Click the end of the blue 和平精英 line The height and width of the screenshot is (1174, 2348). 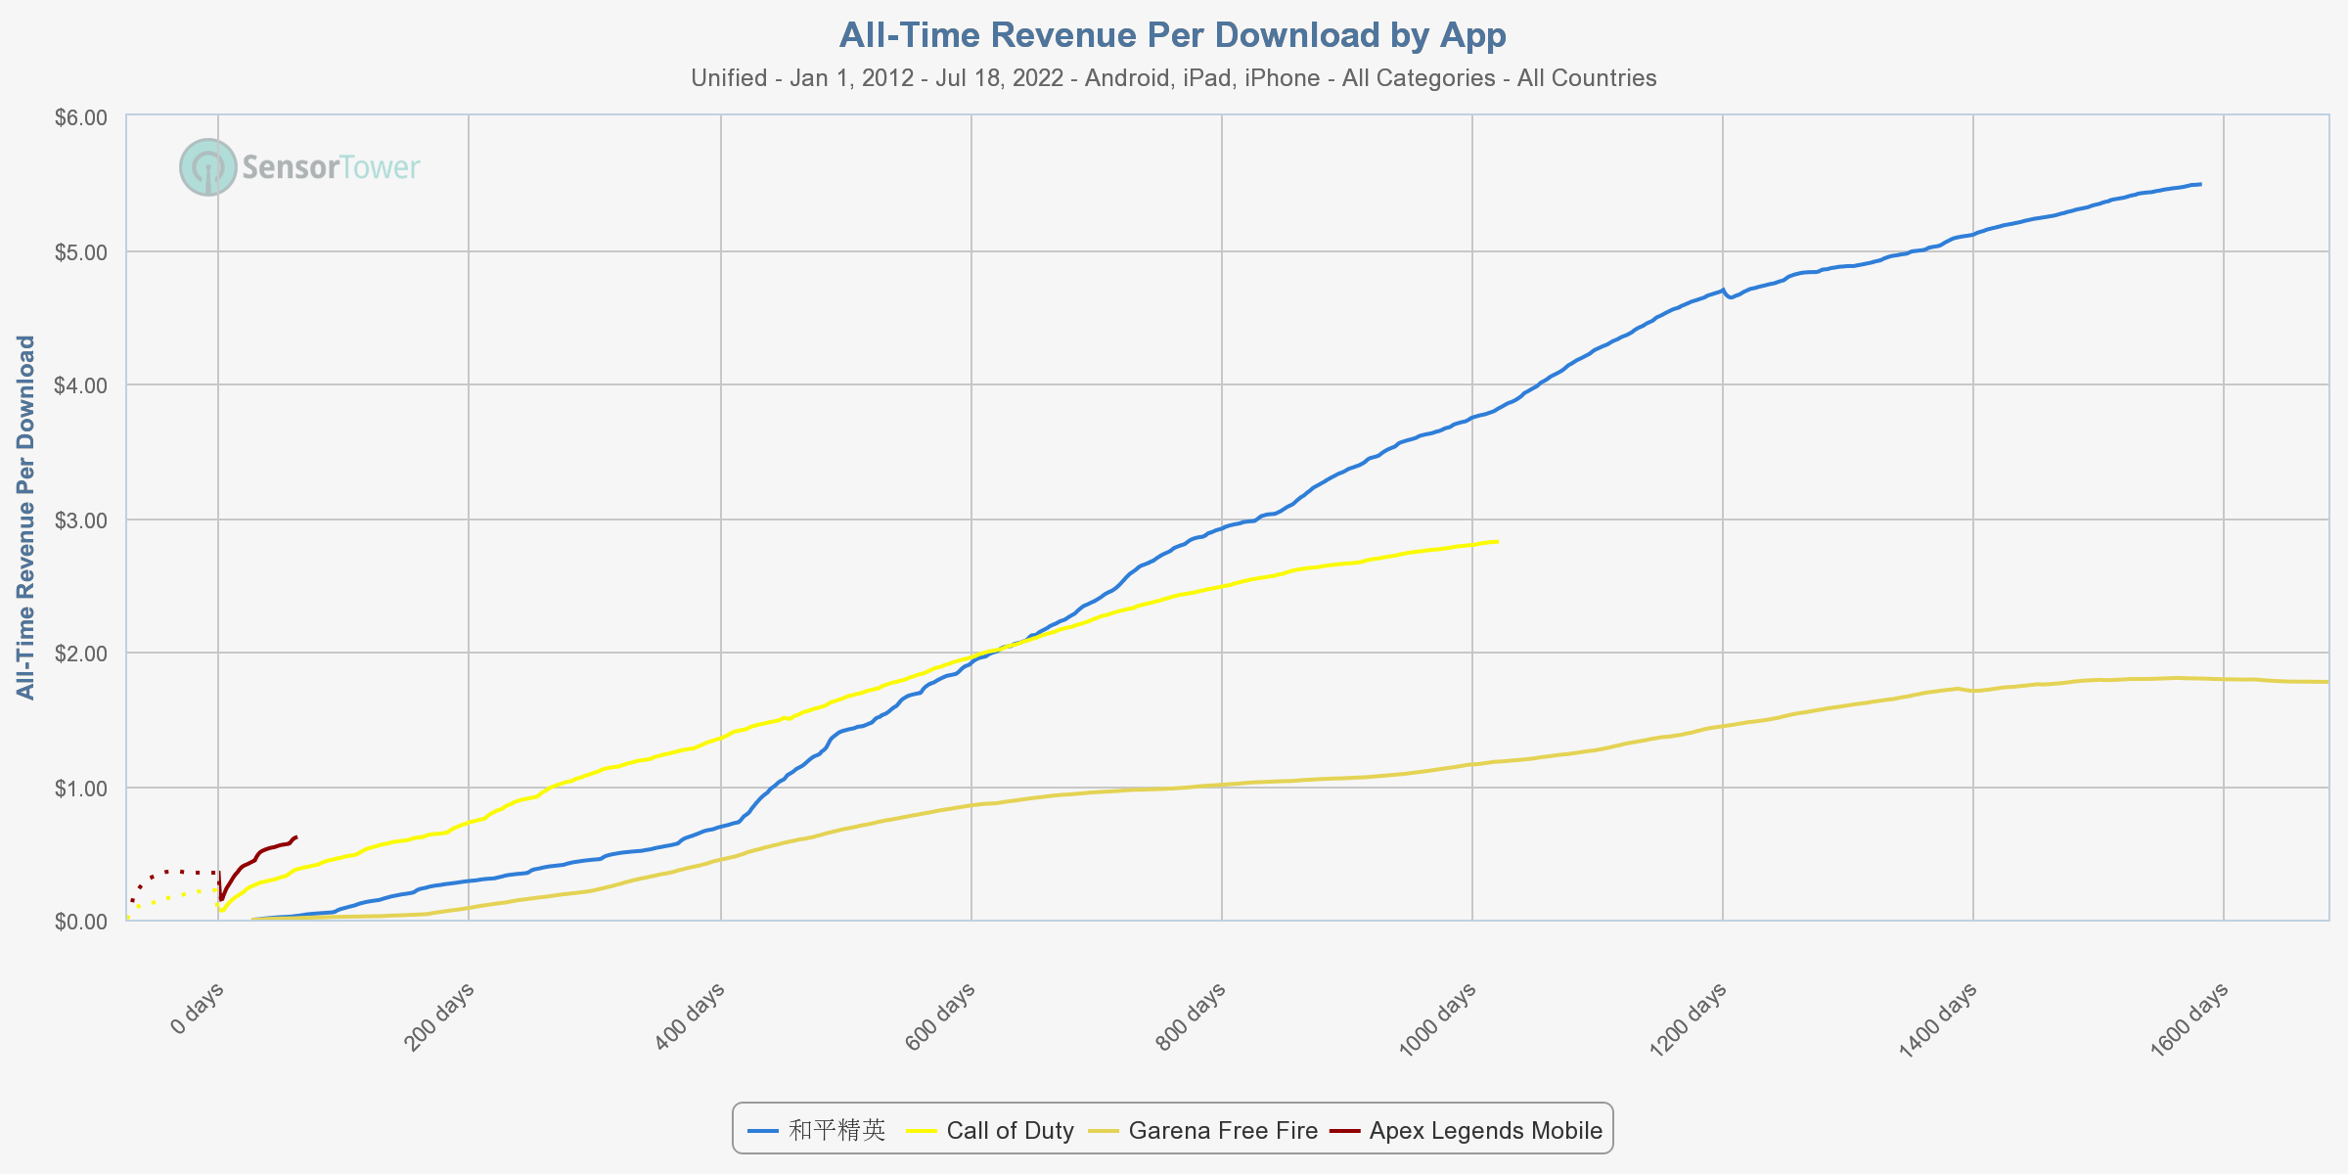pyautogui.click(x=2199, y=184)
